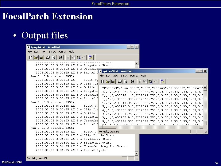Screen dimensions: 221x166
Task: Click New icon in fplog14.txt WordPad toolbar
Action: [x=31, y=57]
